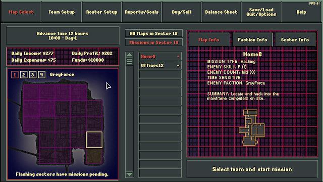Select the Home8 mission

pos(160,56)
